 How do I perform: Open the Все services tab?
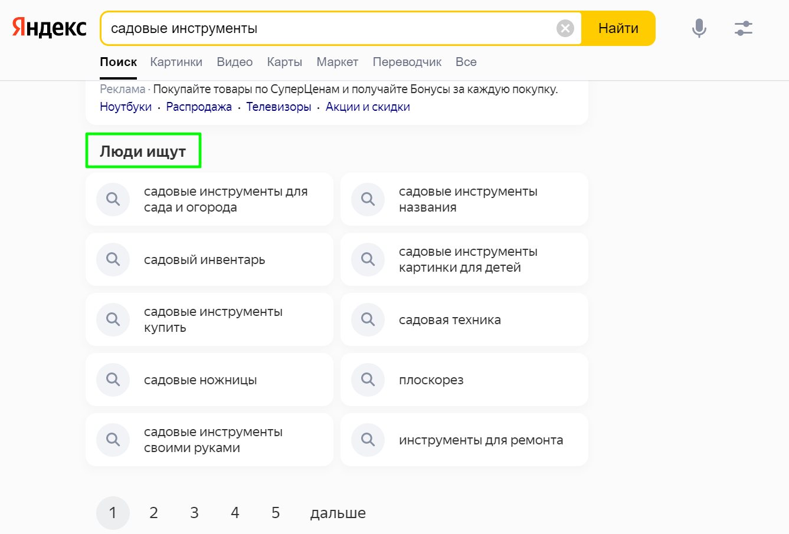coord(466,62)
